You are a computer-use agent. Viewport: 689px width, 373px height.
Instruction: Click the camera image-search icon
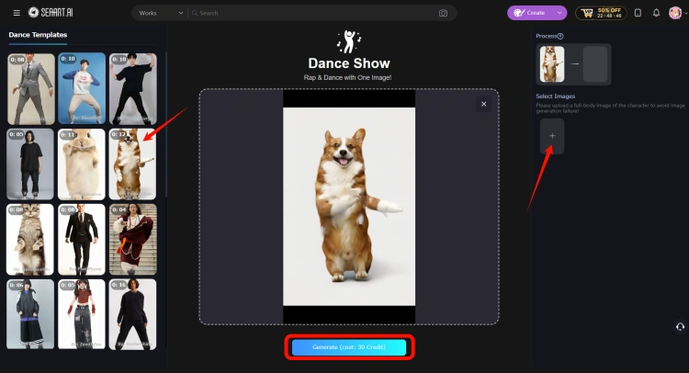click(x=443, y=13)
